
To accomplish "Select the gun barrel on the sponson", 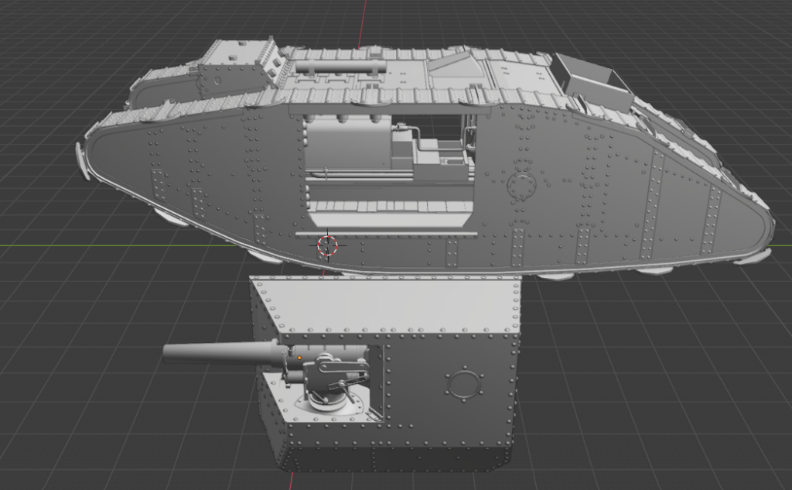I will click(x=217, y=352).
